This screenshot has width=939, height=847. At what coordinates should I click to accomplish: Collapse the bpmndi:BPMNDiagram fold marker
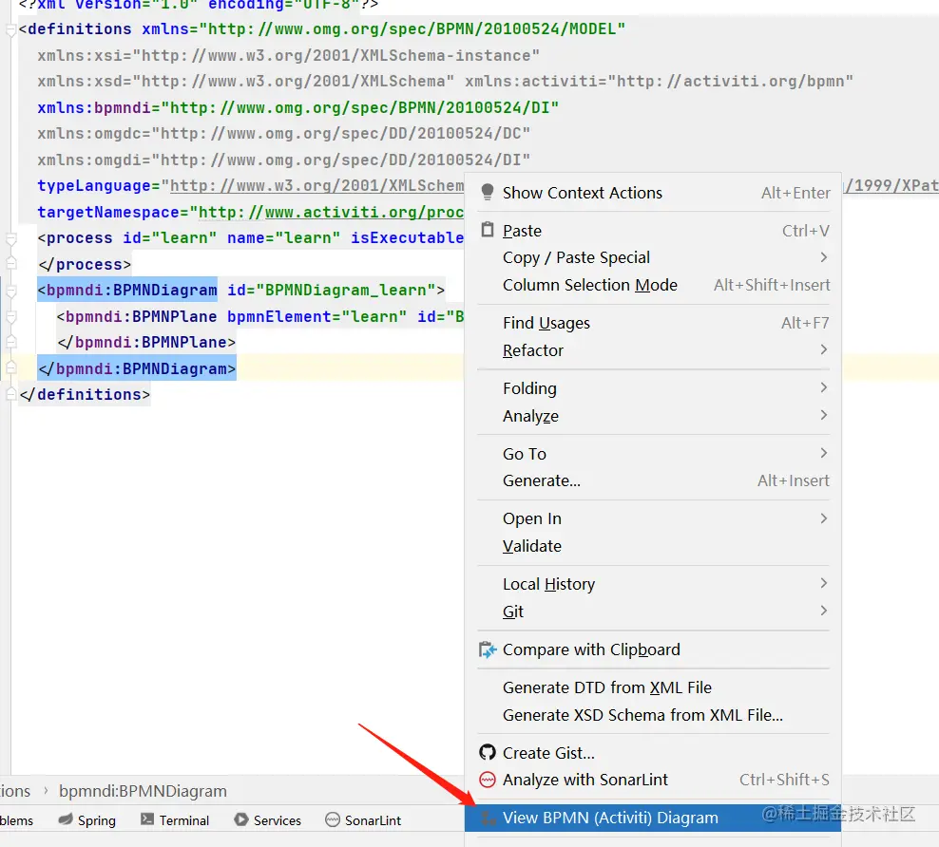pos(10,292)
